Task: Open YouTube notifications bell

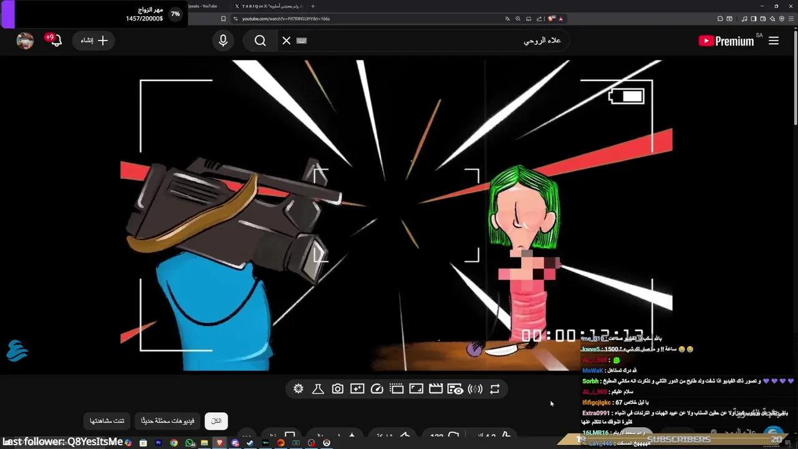Action: pos(55,41)
